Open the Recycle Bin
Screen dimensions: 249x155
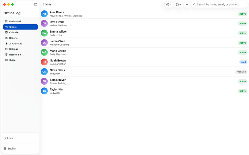click(20, 55)
